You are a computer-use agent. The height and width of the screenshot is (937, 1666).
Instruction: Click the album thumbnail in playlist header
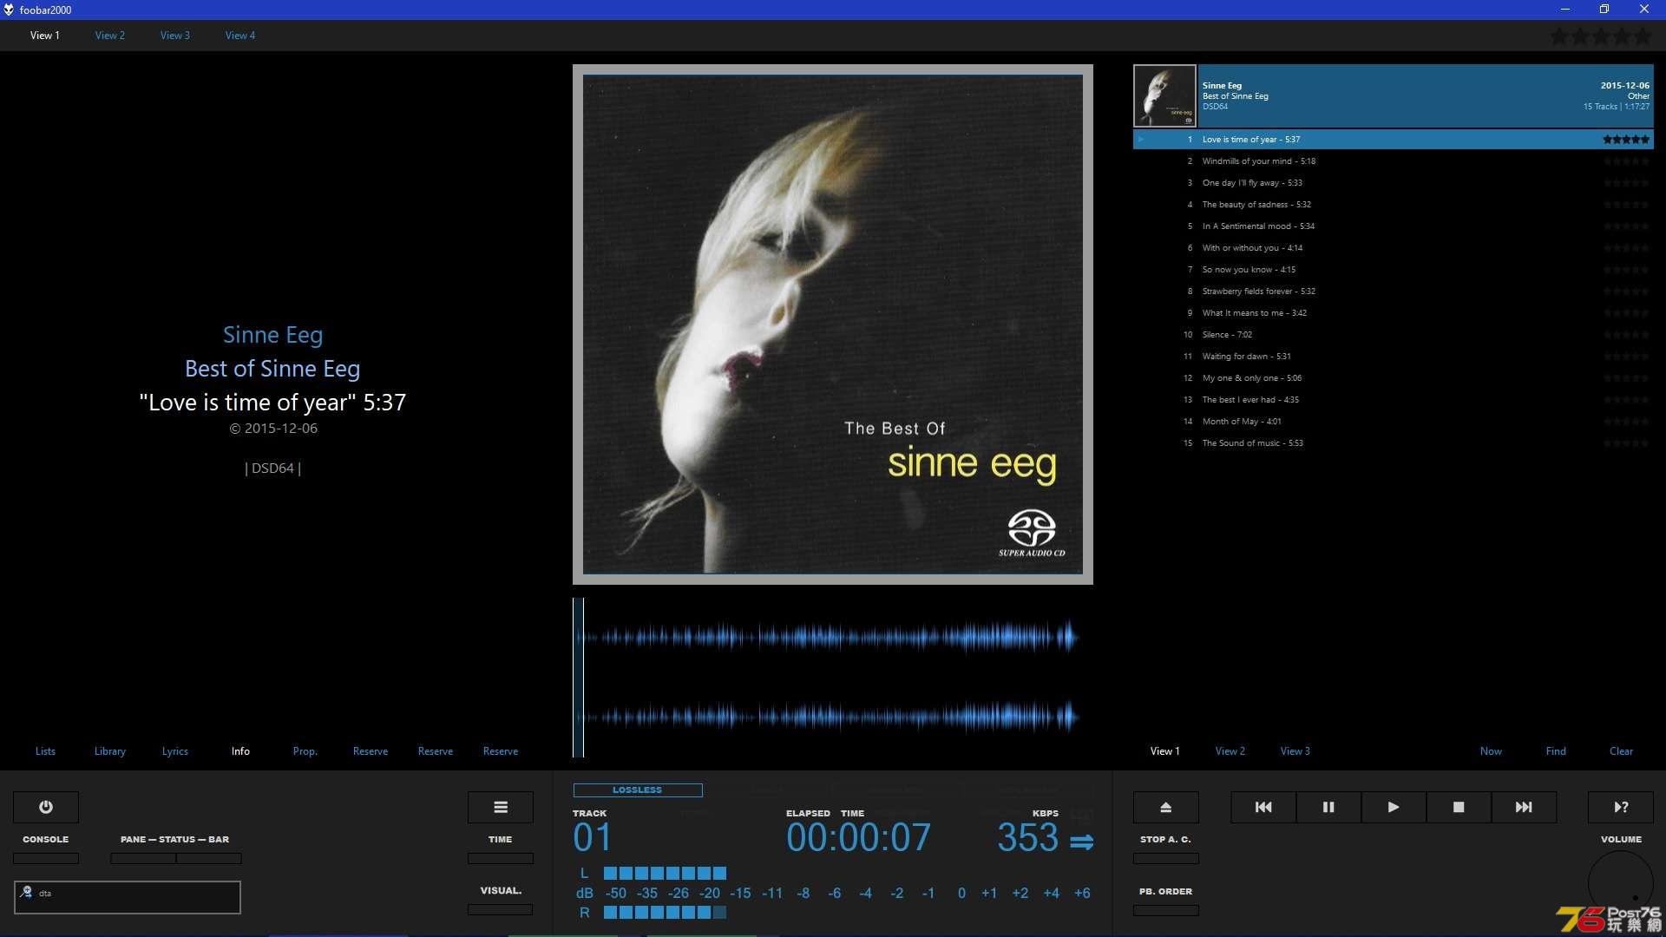pos(1164,96)
